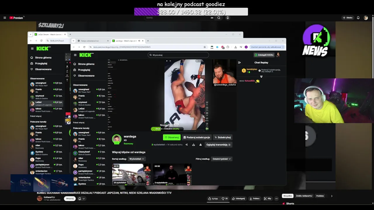Expand the chat leaderboard chevron under bambipies
Screen dimensions: 374x210
coord(261,77)
